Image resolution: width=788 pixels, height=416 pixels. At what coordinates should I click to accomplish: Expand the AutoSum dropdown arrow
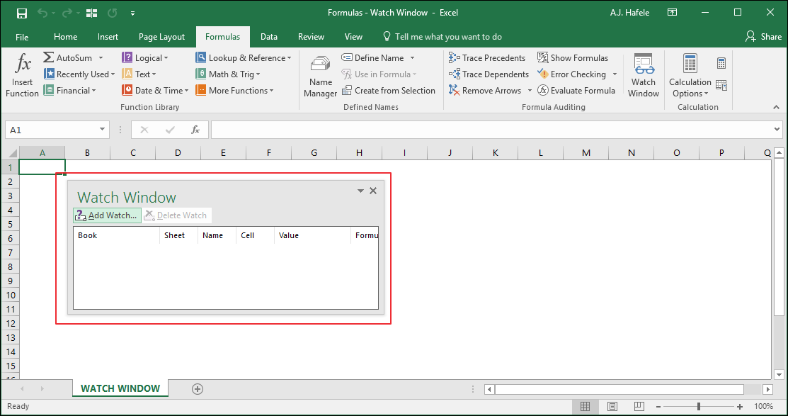point(101,58)
